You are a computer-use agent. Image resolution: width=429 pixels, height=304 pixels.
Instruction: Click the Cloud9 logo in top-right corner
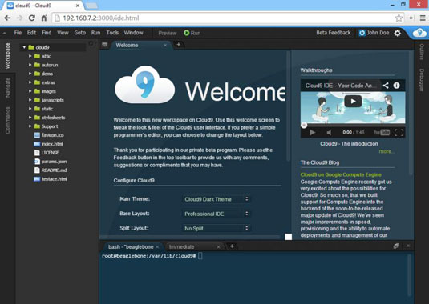click(x=419, y=33)
